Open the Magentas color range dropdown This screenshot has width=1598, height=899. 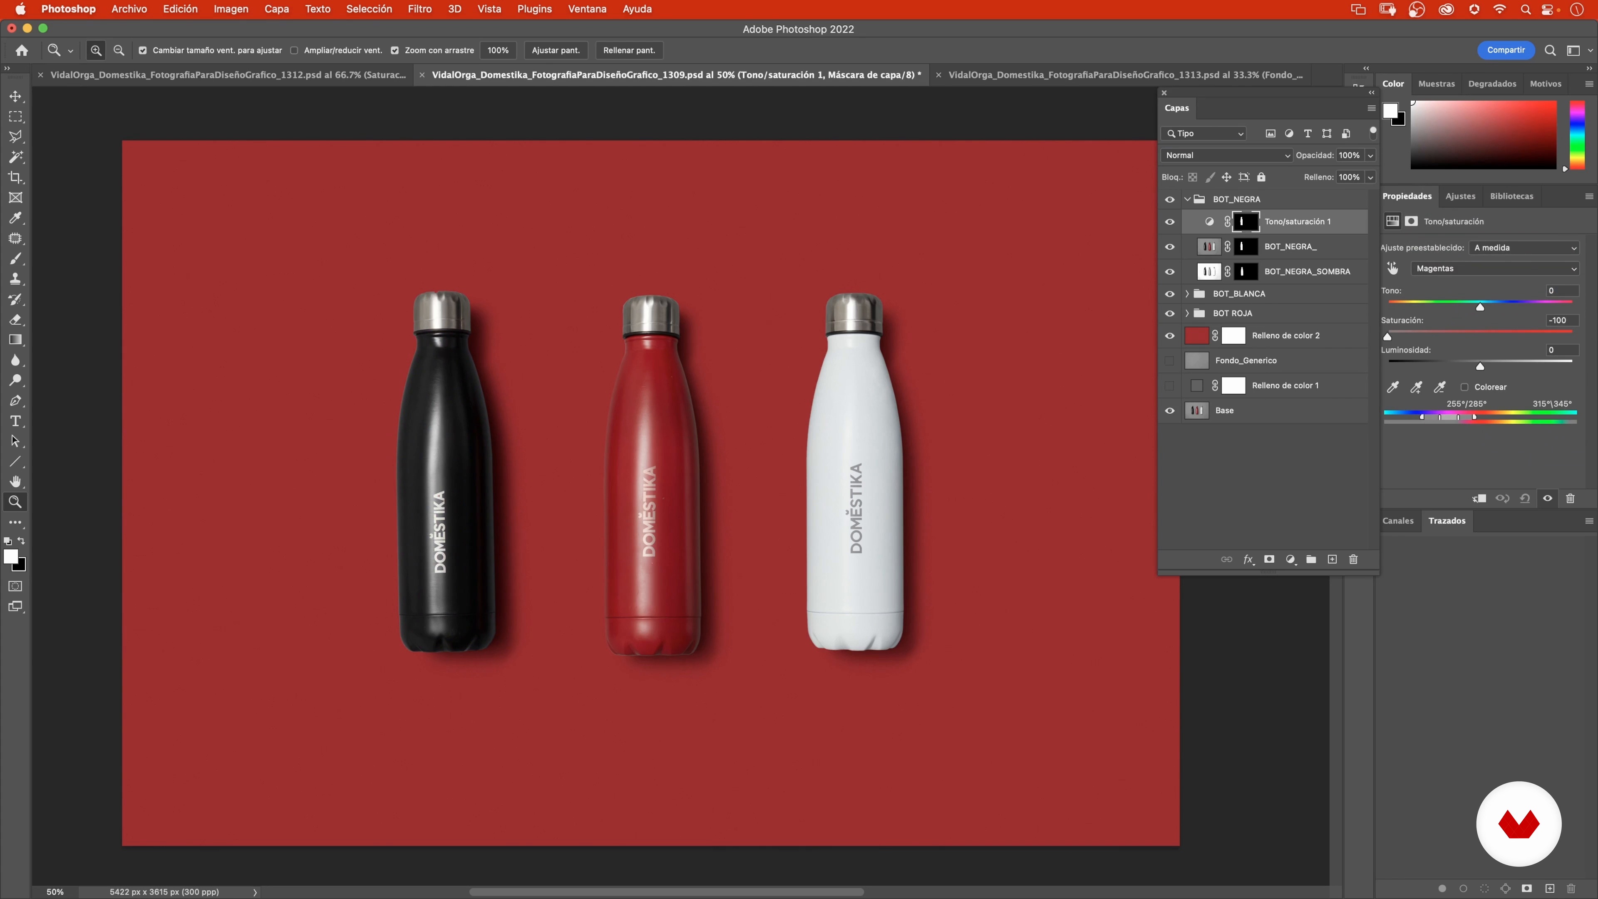tap(1494, 268)
